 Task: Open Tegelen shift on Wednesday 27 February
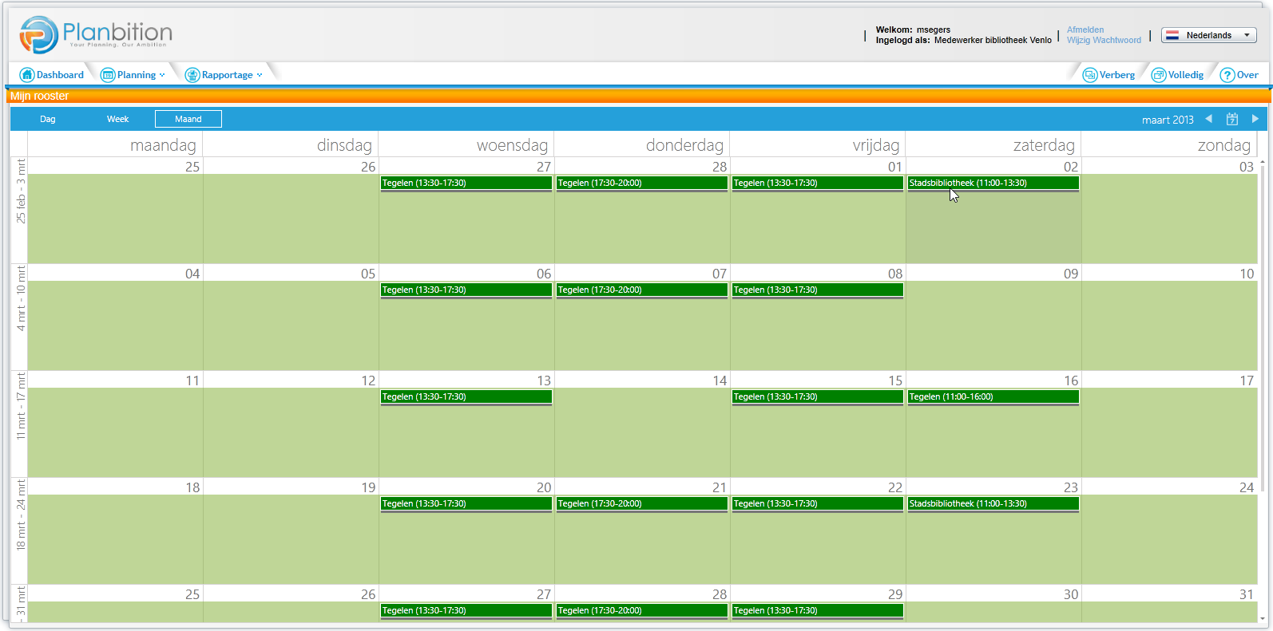point(466,183)
